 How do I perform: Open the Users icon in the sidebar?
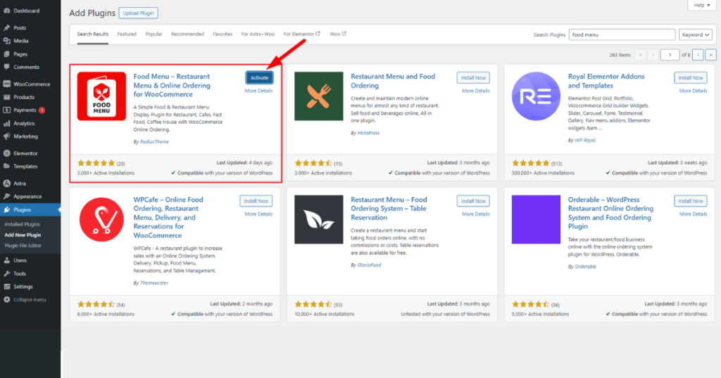(6, 260)
